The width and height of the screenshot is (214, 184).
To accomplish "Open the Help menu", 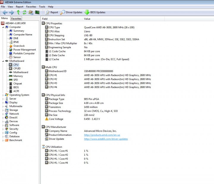I will pos(51,7).
